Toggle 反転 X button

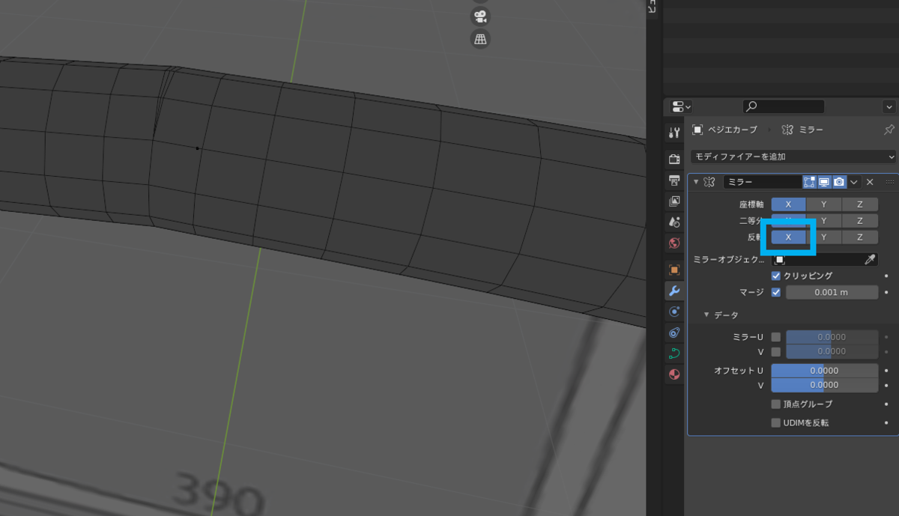[x=788, y=237]
